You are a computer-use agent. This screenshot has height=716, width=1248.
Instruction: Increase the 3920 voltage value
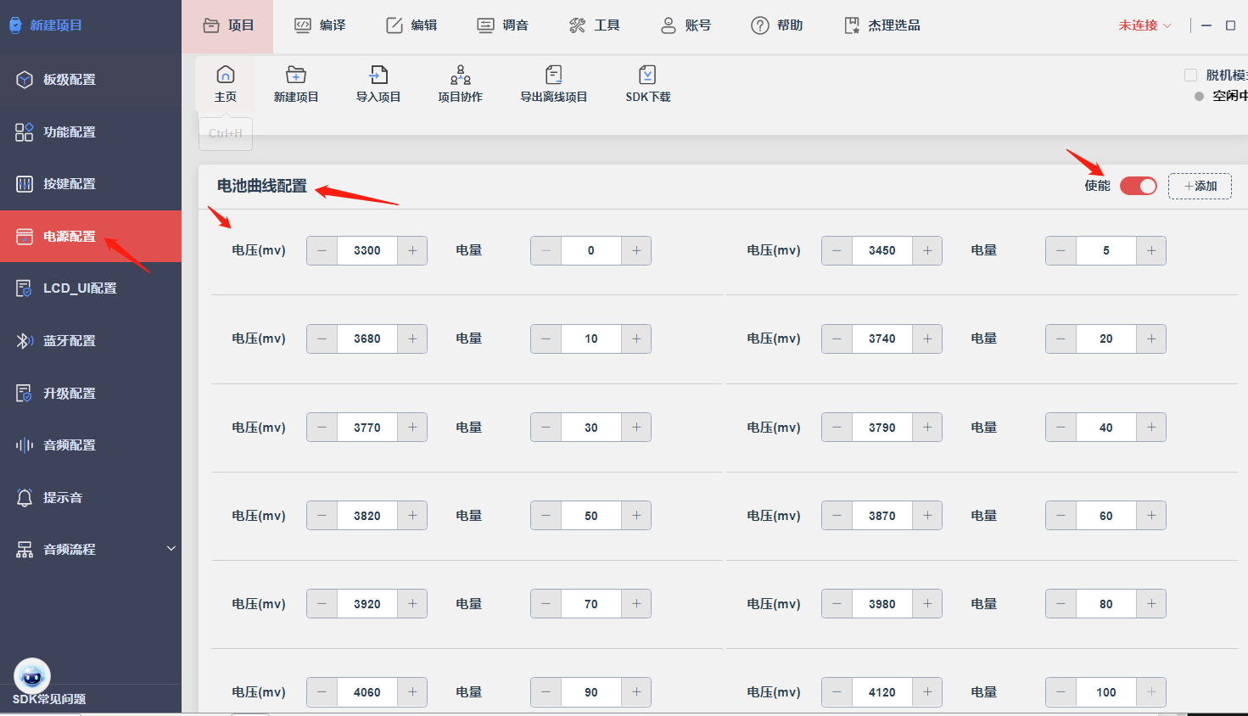412,604
